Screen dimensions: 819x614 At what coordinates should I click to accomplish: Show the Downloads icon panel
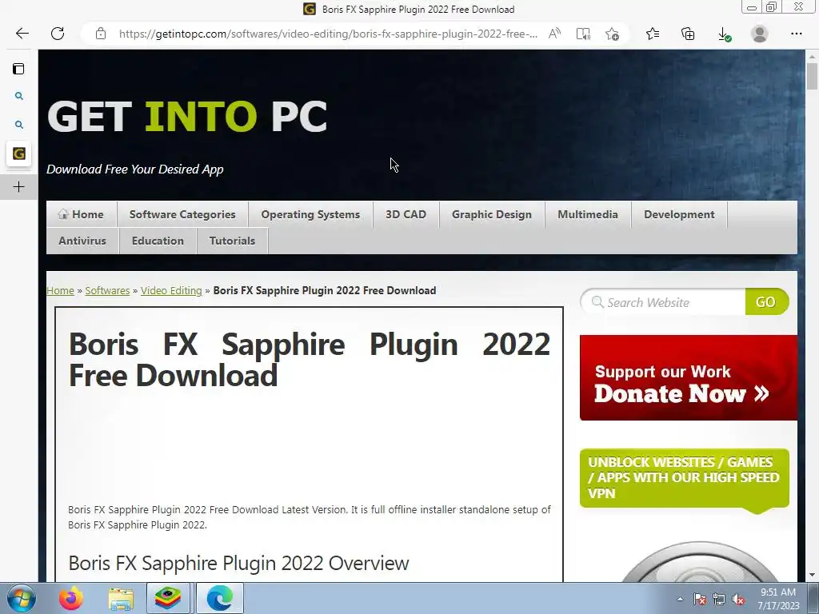(724, 34)
